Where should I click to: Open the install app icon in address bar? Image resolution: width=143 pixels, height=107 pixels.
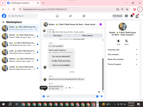click(x=118, y=9)
